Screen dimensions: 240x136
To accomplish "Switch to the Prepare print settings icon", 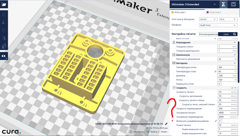I will 223,4.
